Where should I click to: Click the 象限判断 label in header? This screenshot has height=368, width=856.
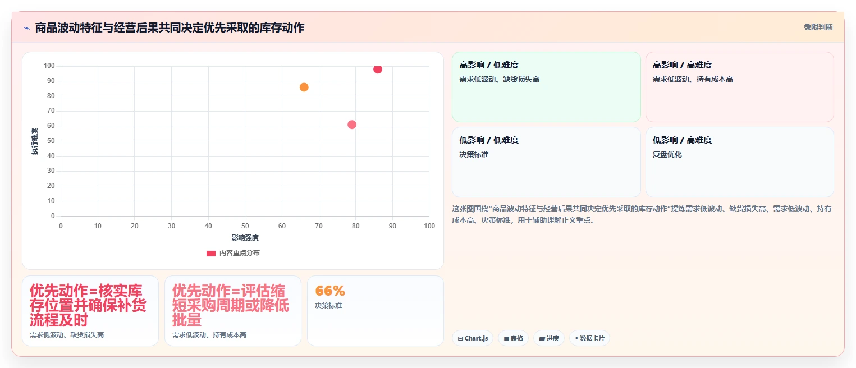[x=818, y=27]
